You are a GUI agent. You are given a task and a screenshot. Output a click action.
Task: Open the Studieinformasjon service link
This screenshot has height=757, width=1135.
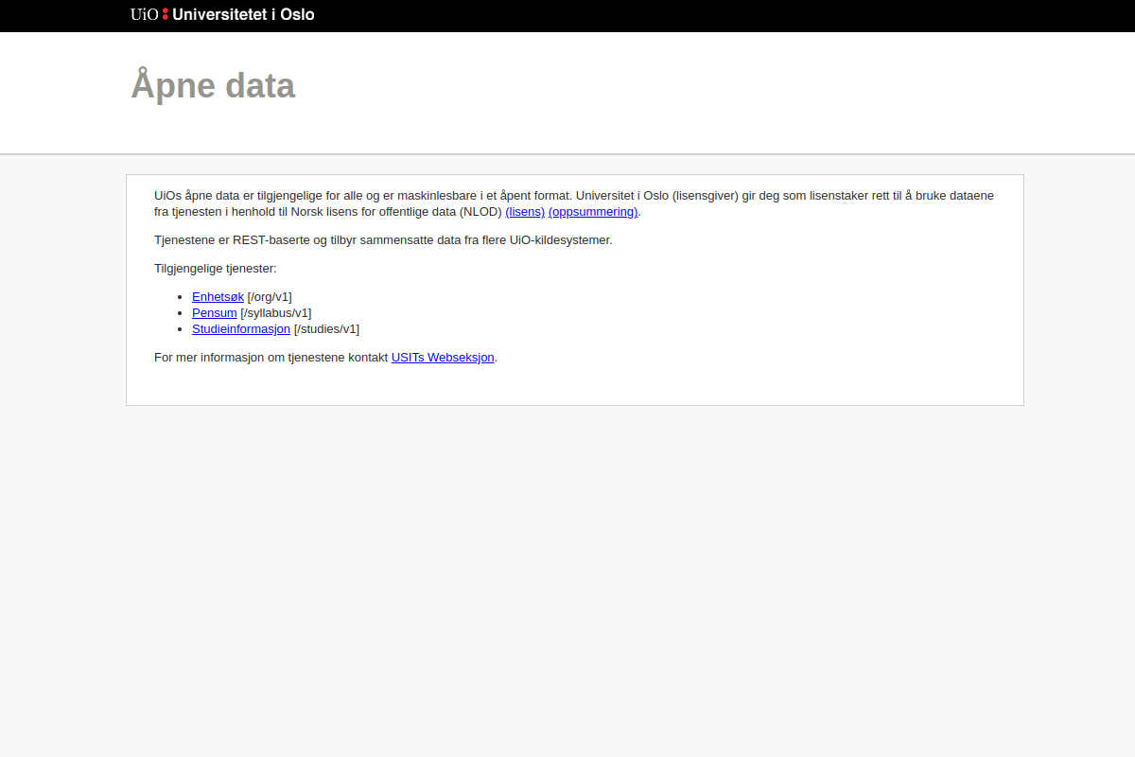pyautogui.click(x=241, y=328)
